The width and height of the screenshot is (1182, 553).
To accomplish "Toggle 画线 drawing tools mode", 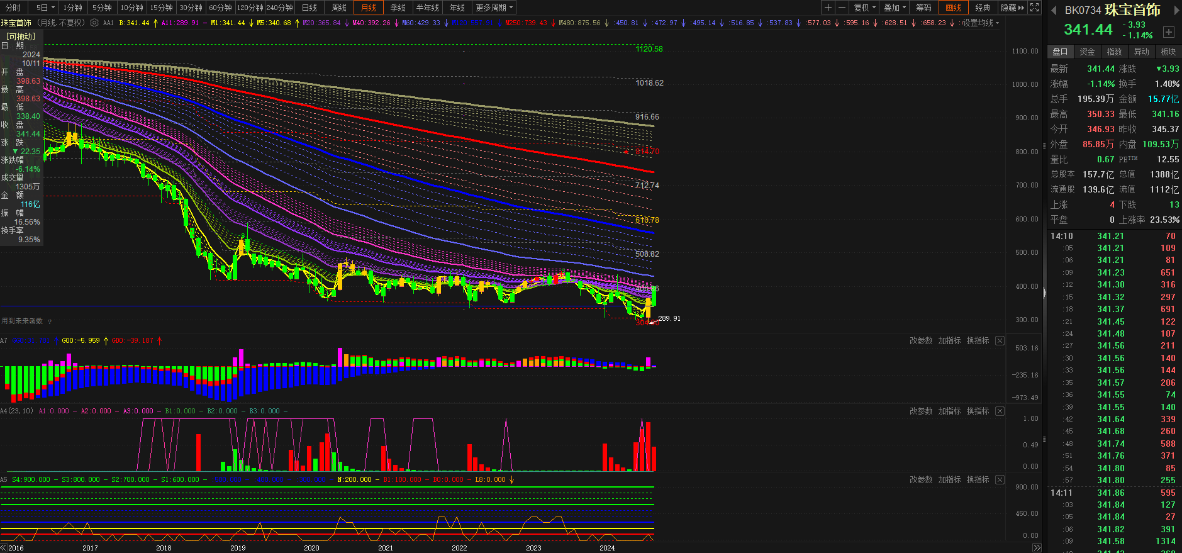I will coord(954,8).
